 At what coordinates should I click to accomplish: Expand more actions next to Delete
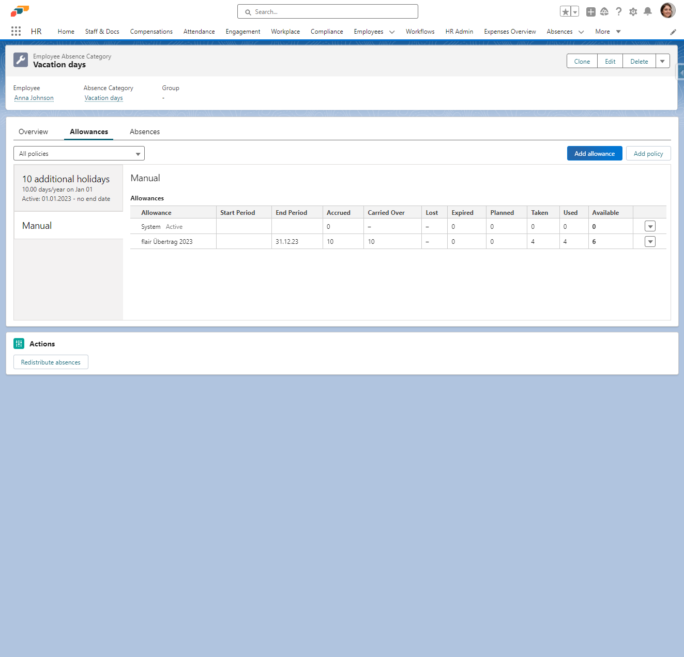tap(662, 61)
